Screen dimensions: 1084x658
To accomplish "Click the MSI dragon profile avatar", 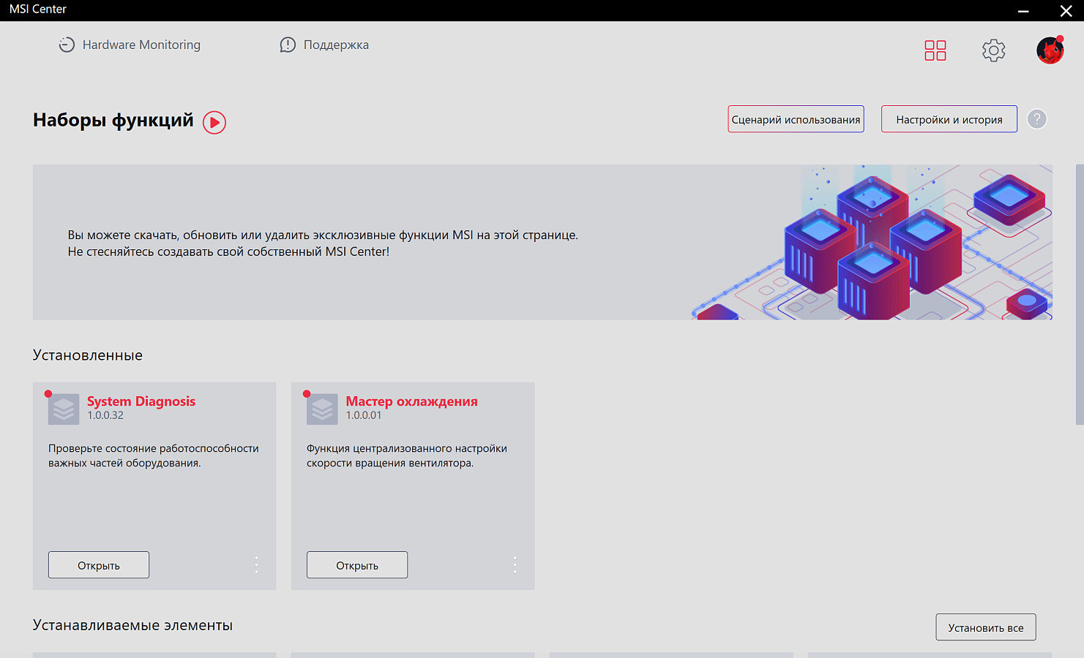I will 1050,50.
